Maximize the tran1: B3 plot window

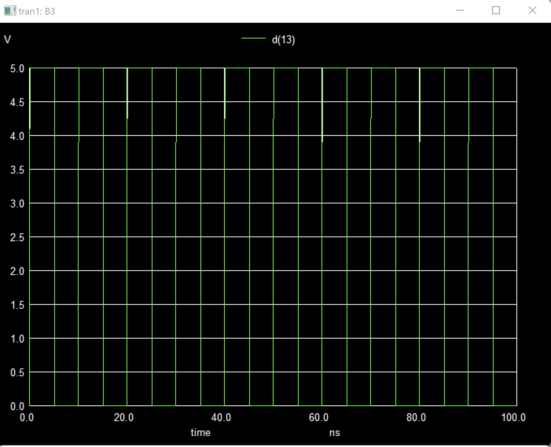pos(496,11)
